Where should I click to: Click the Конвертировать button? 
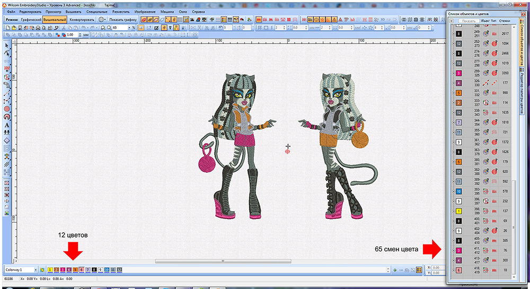pyautogui.click(x=82, y=19)
